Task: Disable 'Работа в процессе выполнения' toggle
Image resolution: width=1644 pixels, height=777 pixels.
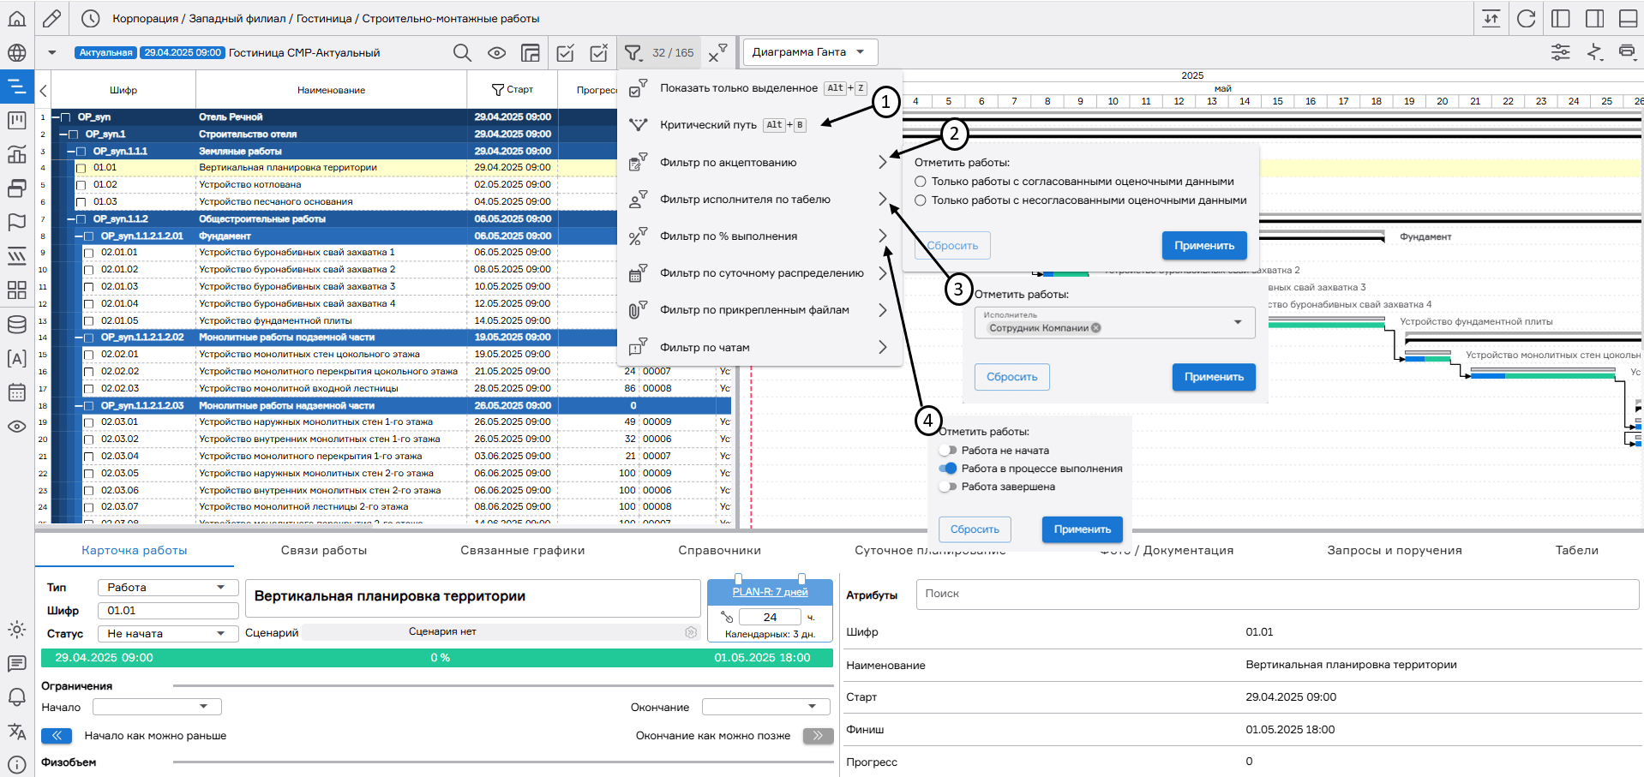Action: [x=947, y=469]
